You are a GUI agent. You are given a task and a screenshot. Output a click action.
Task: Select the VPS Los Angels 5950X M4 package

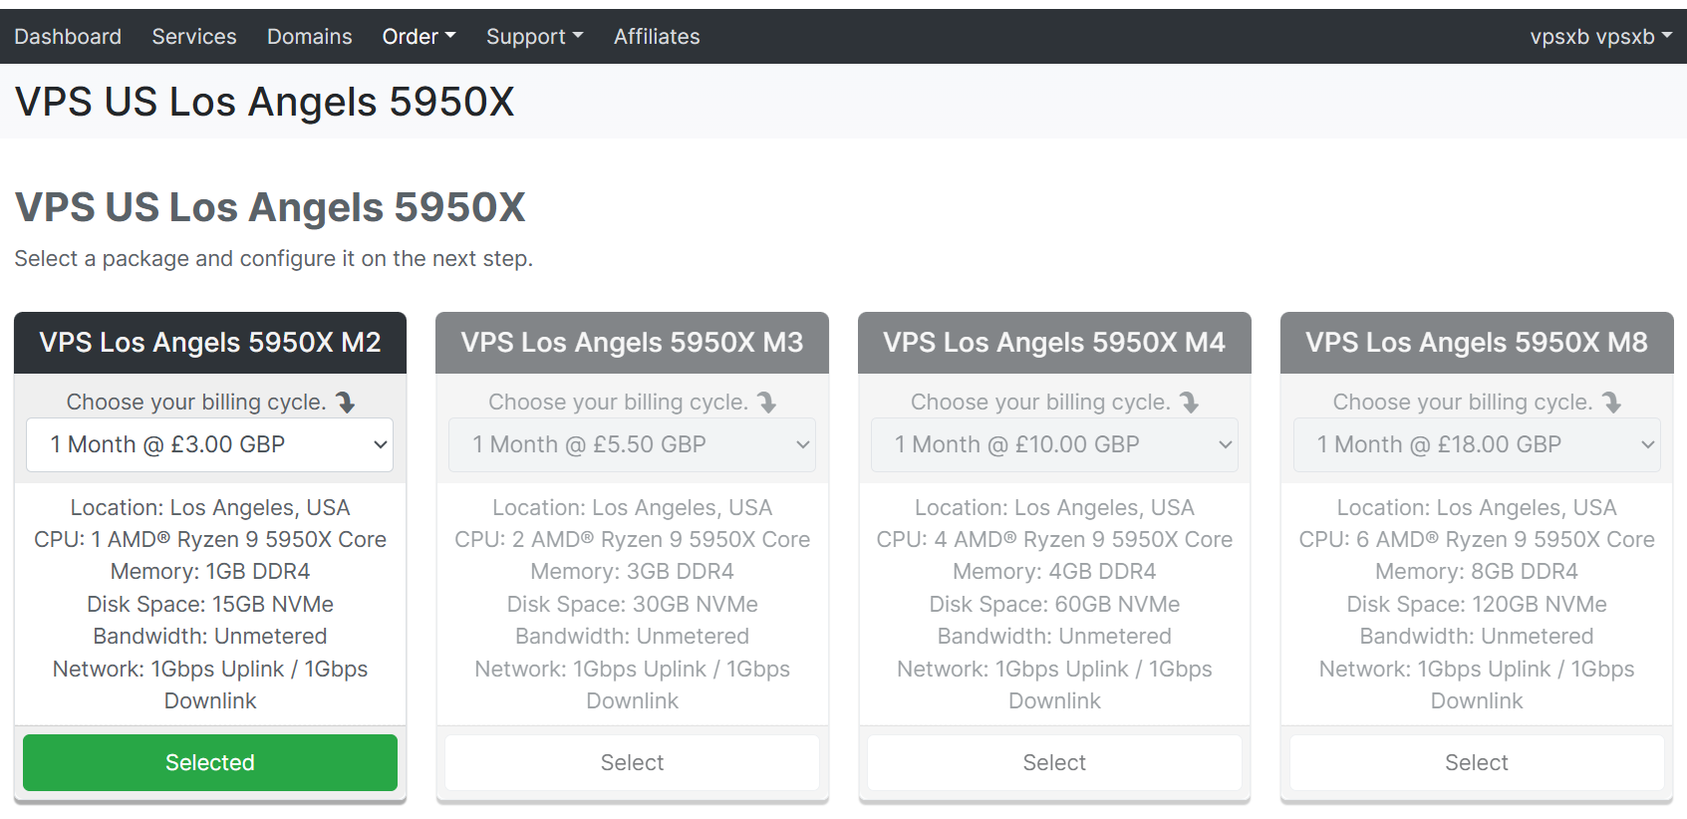1054,762
